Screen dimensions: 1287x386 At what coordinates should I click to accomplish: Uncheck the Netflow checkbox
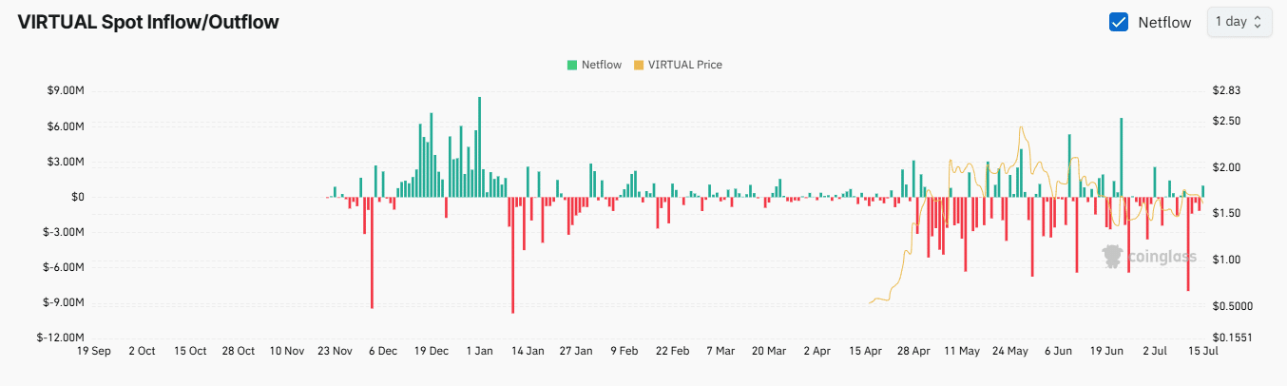point(1119,22)
